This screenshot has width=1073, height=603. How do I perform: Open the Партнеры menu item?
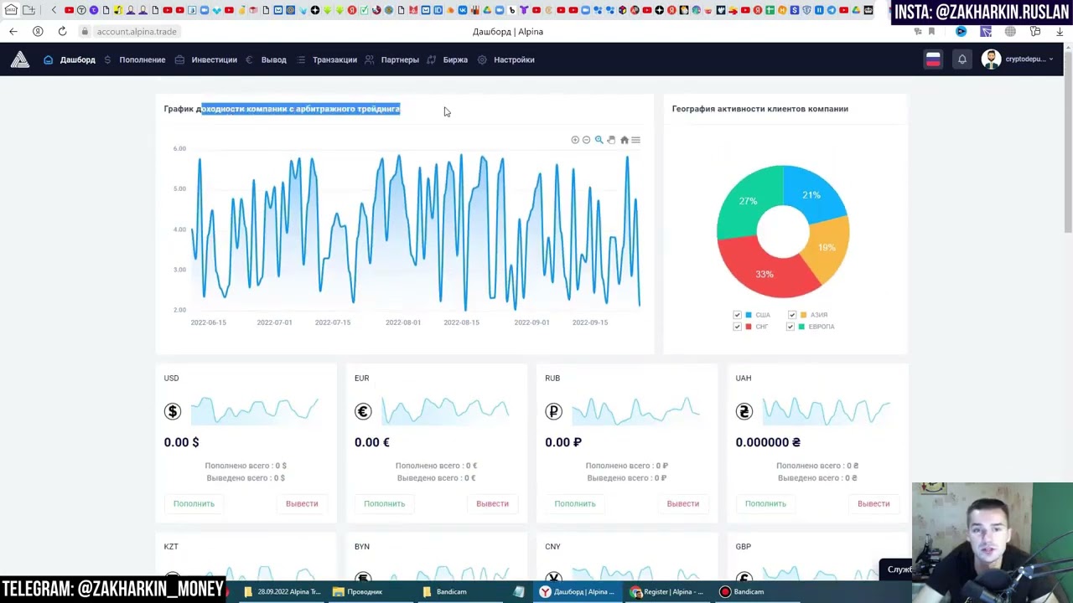[391, 59]
